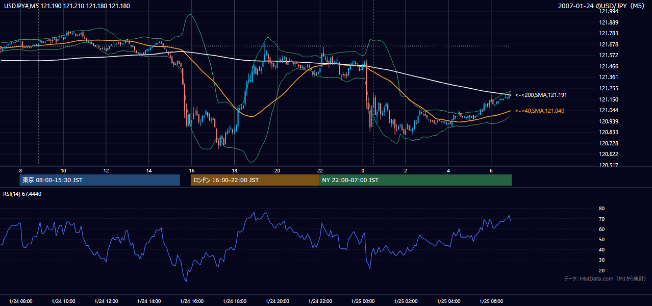The image size is (652, 306).
Task: Click price level 121.361 on the axis
Action: tap(609, 77)
